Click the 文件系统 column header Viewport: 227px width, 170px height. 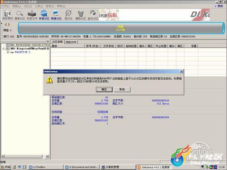click(109, 46)
